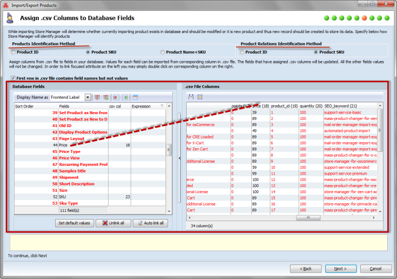The image size is (397, 279).
Task: Click the second icon after the Display Name dropdown
Action: pos(105,97)
